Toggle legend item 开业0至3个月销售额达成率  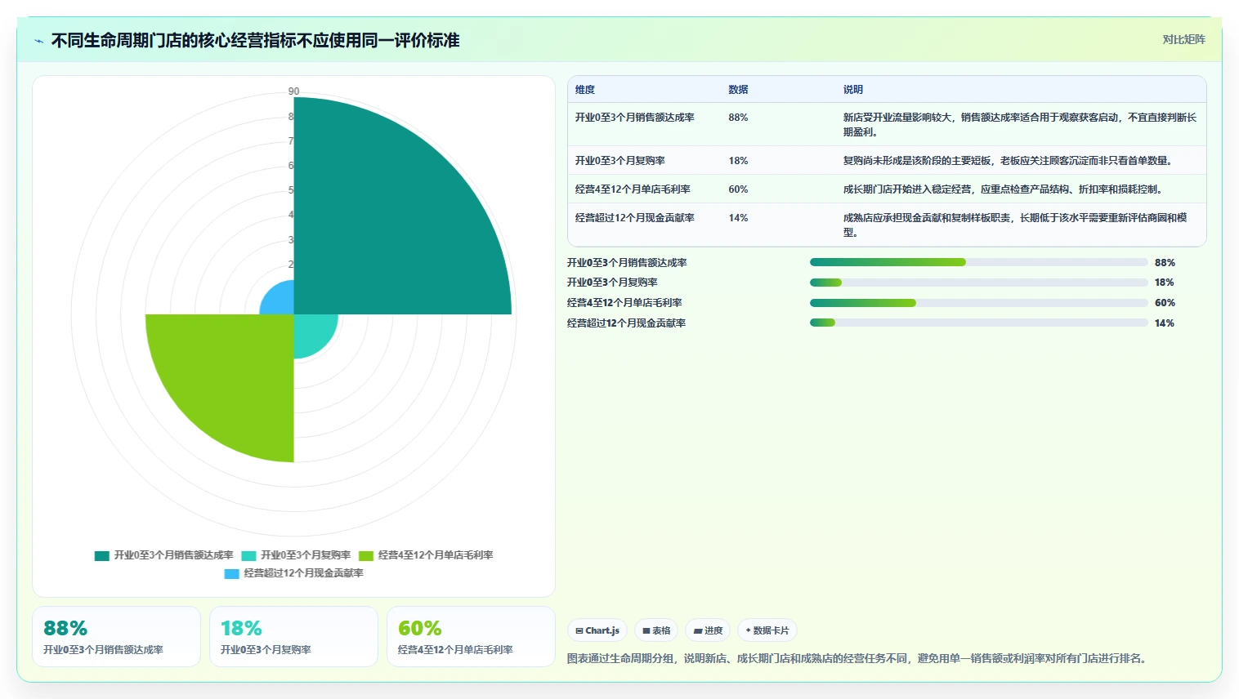click(163, 555)
